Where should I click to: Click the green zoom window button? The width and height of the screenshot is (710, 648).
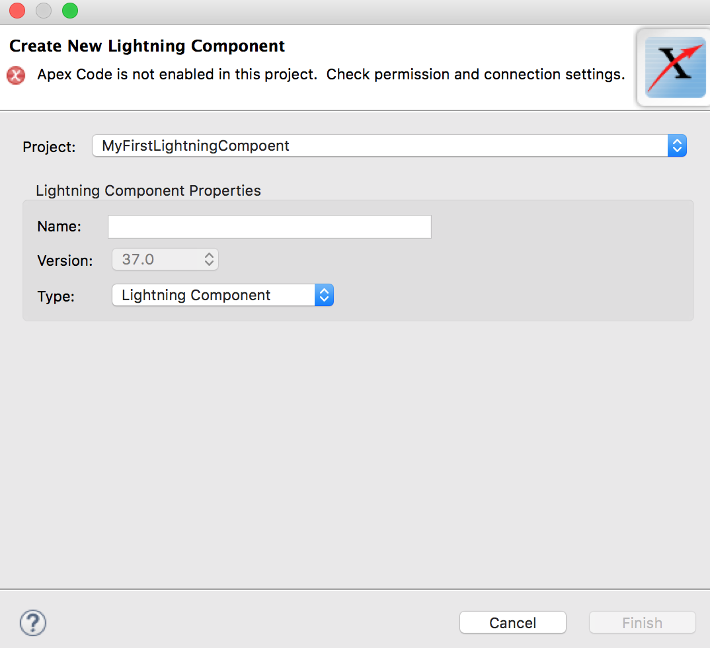70,11
